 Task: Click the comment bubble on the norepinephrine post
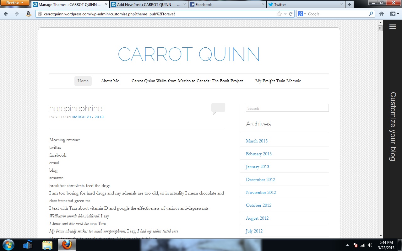click(218, 108)
